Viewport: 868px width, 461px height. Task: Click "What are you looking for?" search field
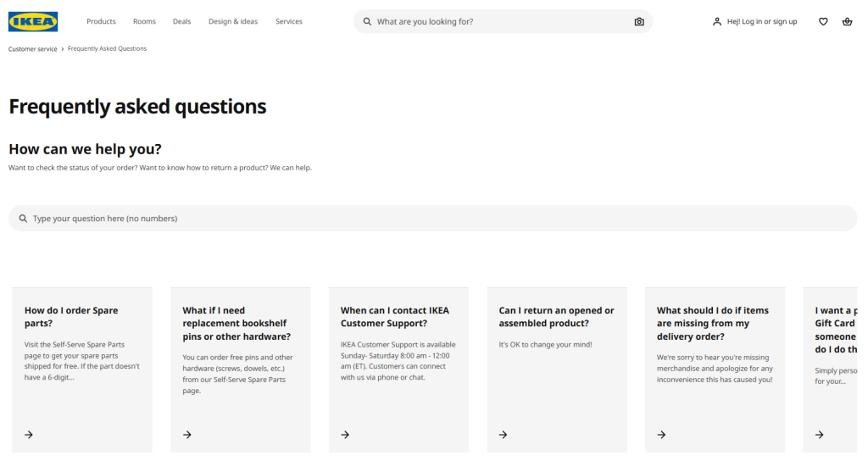pos(503,21)
